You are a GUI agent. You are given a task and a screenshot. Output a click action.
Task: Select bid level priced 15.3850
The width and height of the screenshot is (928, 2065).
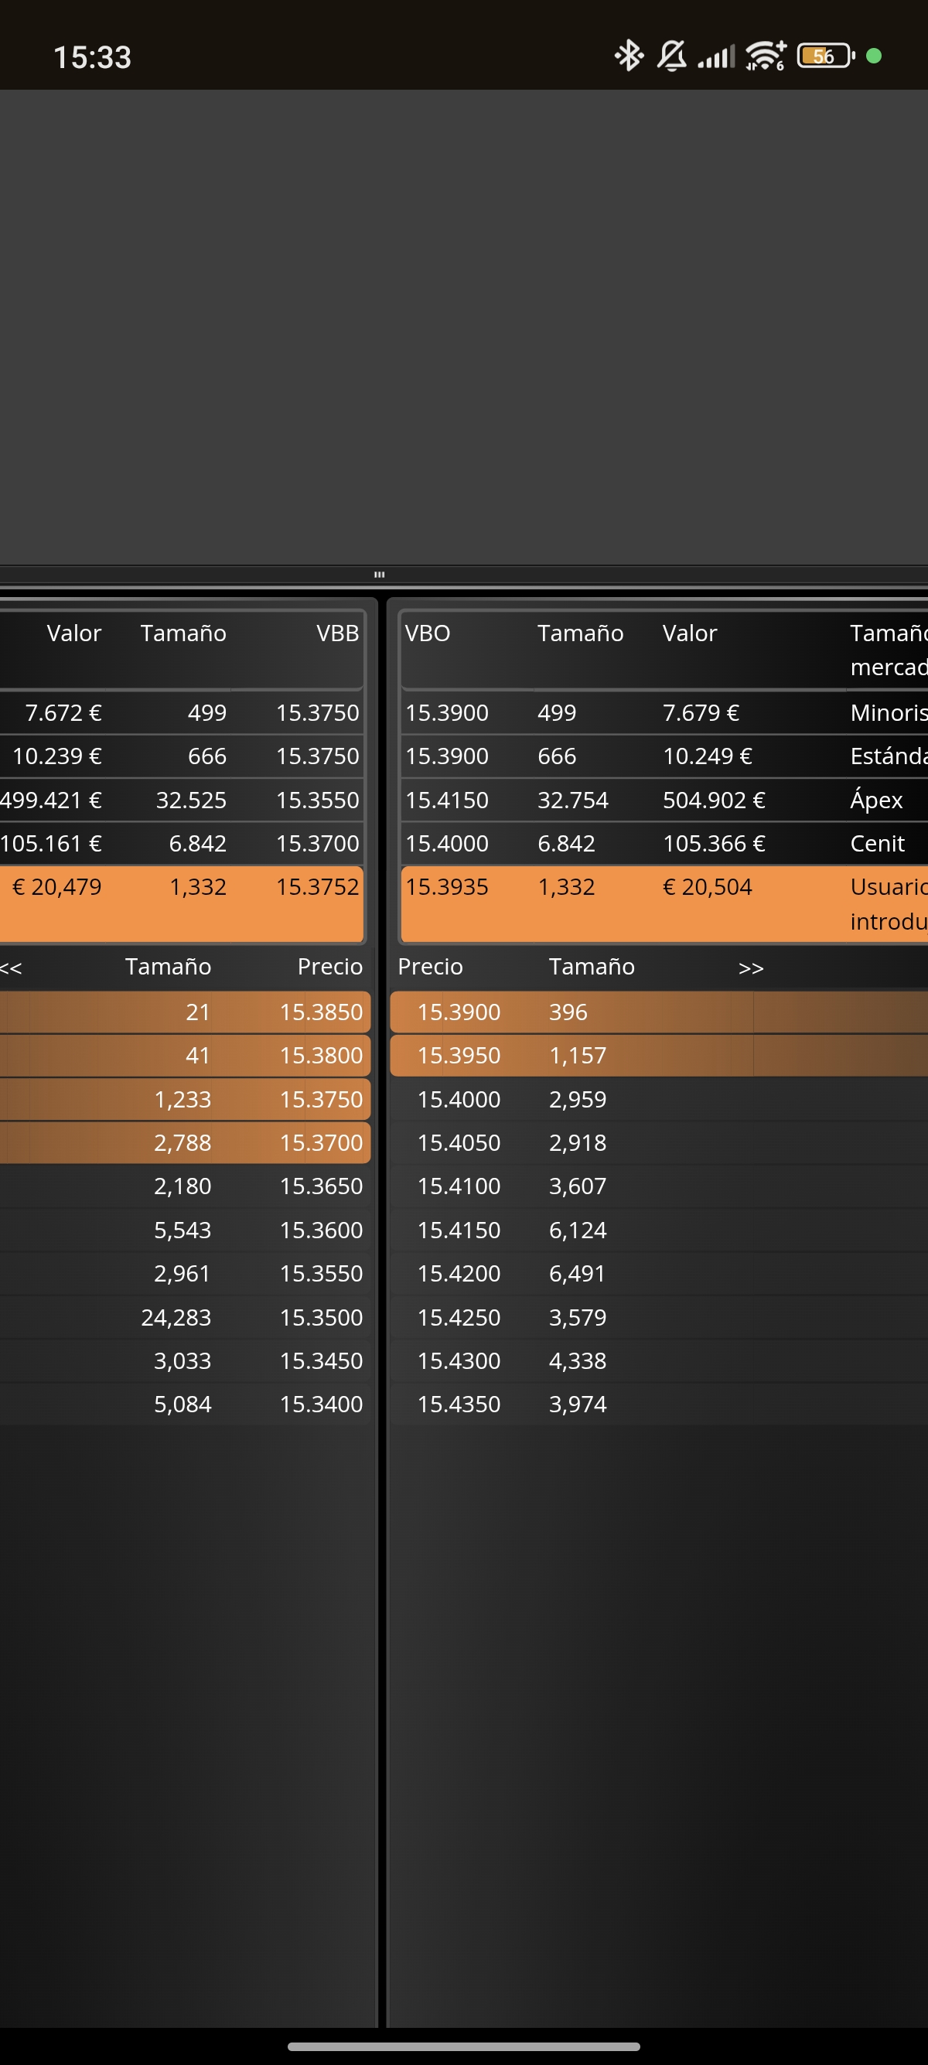[185, 1012]
